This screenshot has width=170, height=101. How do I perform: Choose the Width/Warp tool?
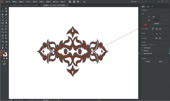[3, 29]
